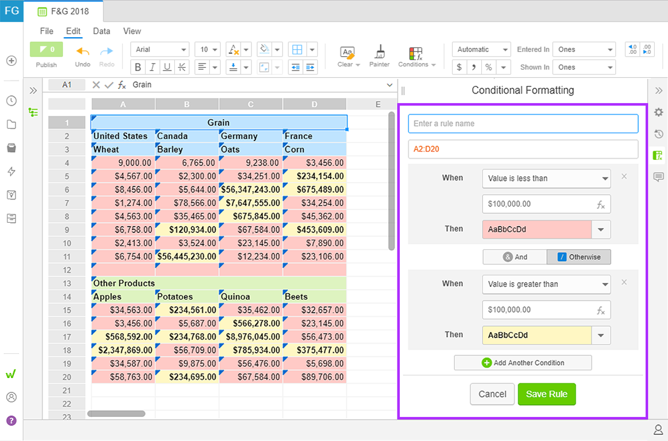Apply currency dollar format
The image size is (668, 441).
tap(459, 68)
